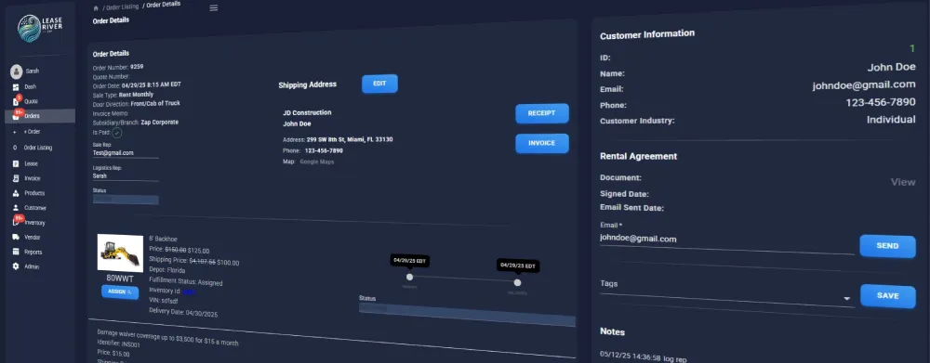Open the Vendor truck icon
This screenshot has height=363, width=930.
16,237
